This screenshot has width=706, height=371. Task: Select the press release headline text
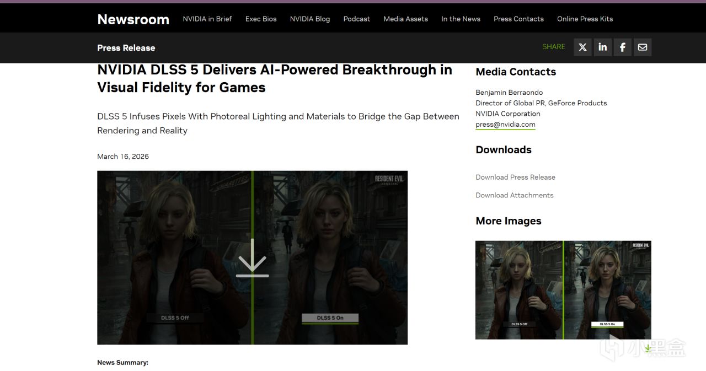point(275,78)
